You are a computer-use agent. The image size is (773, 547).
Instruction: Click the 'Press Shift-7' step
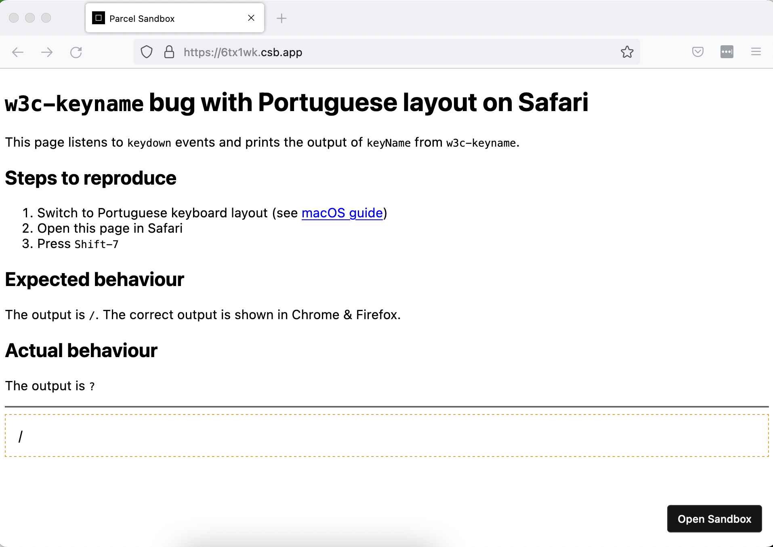click(78, 244)
